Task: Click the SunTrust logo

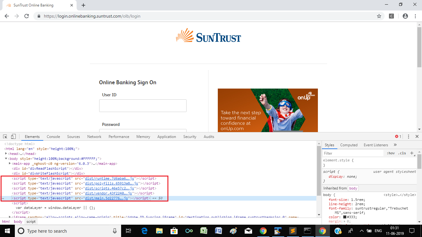Action: [x=209, y=35]
